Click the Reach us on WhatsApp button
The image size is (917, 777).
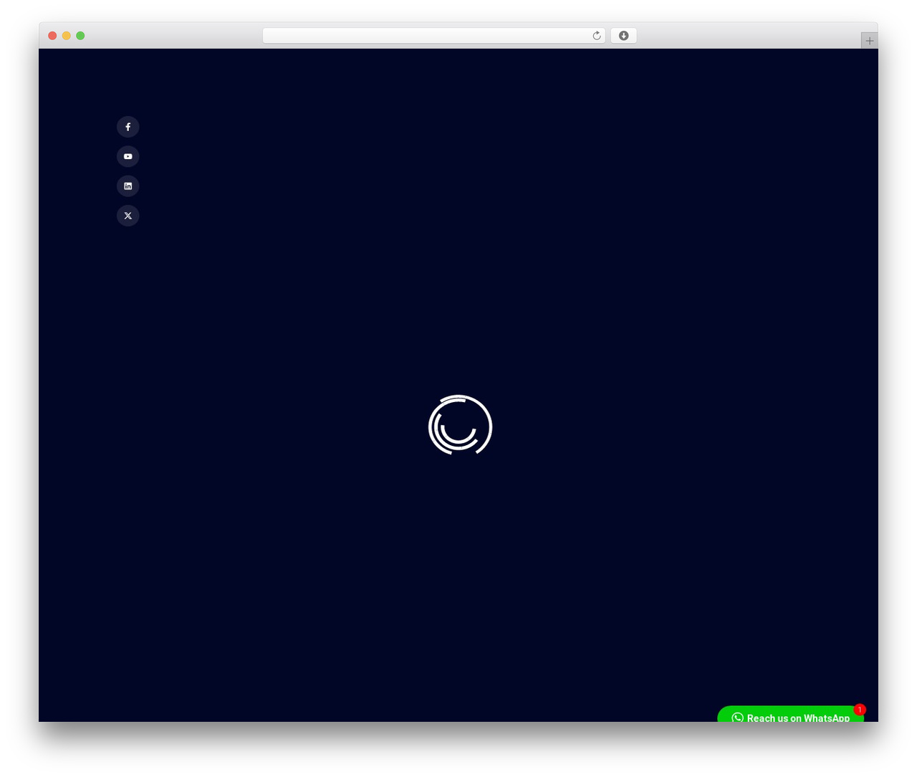pyautogui.click(x=790, y=715)
